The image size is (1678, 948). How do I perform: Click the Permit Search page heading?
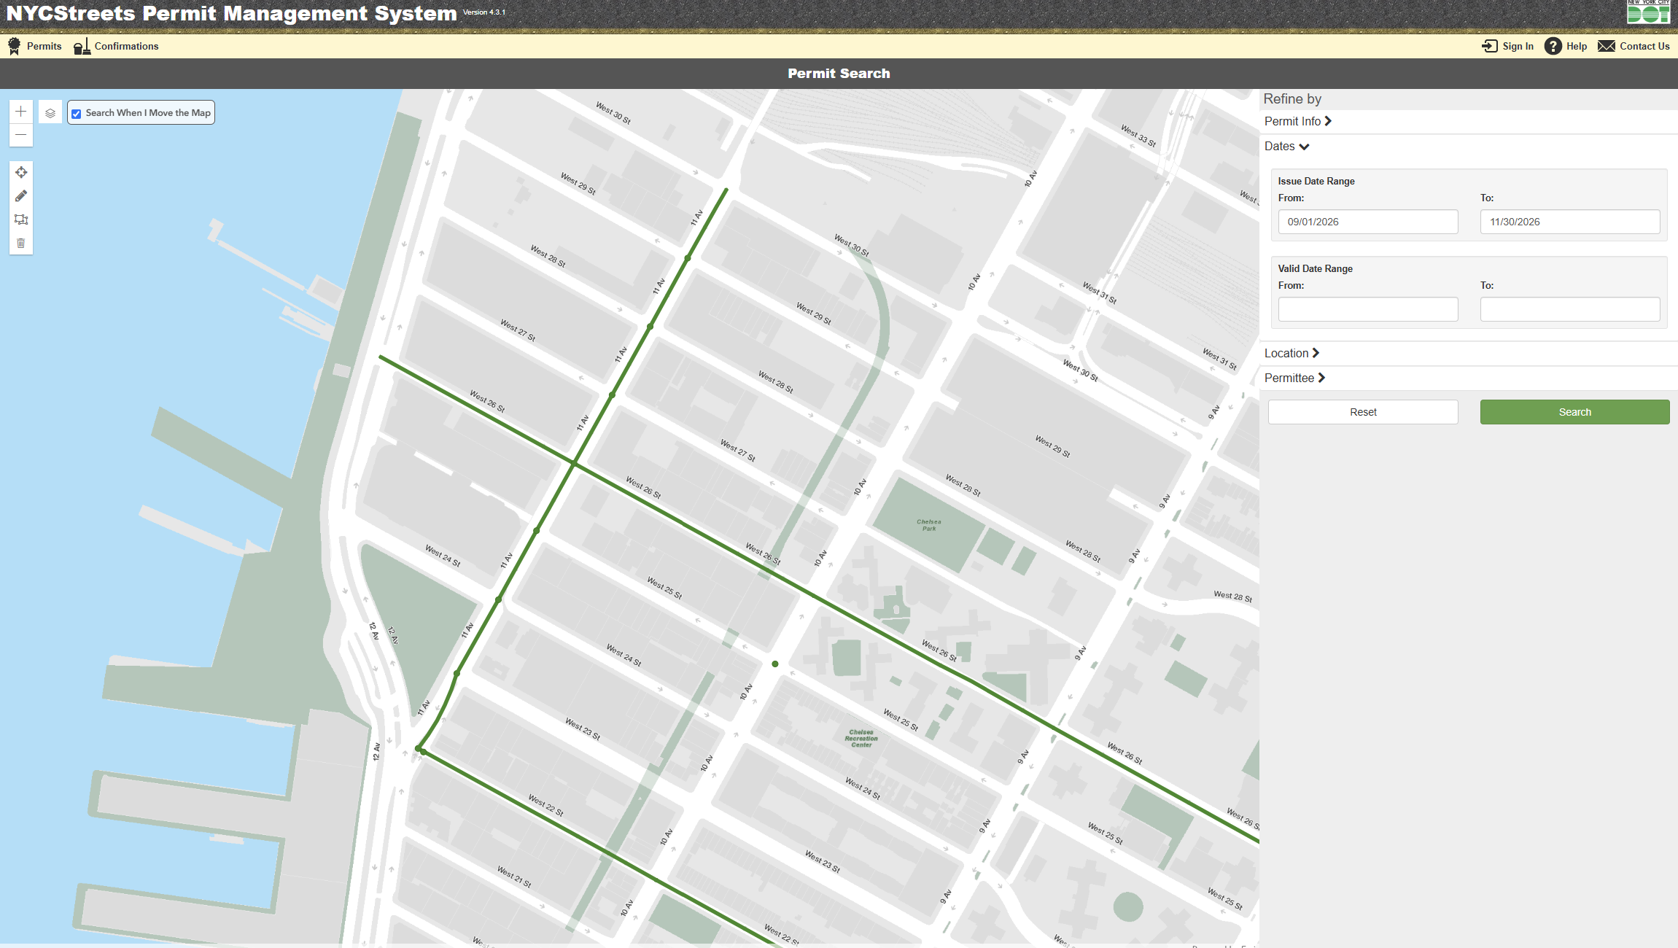839,74
